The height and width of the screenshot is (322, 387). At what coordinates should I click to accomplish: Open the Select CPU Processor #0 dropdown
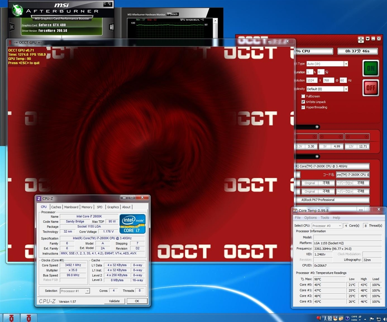click(x=327, y=226)
